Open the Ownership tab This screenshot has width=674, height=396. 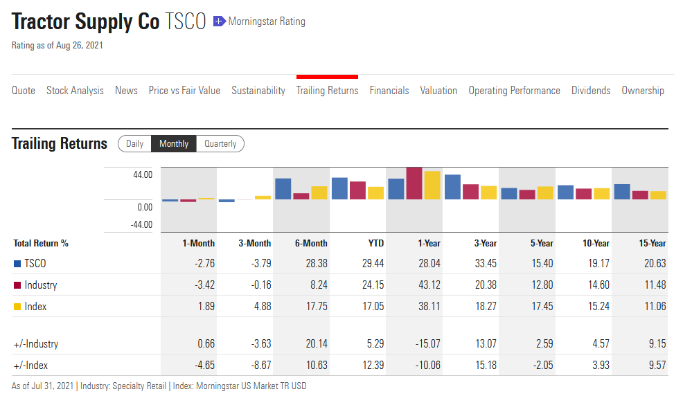tap(643, 91)
